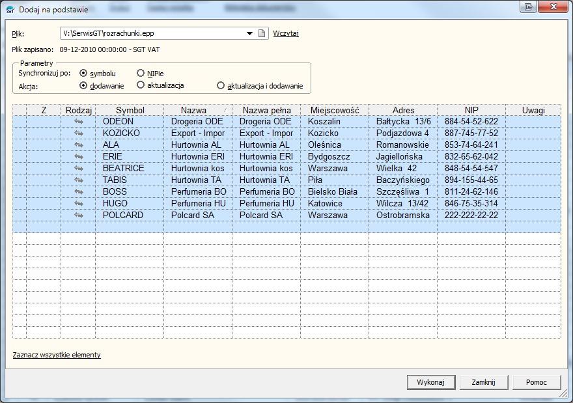The height and width of the screenshot is (403, 573).
Task: Select the ODEON symbol cell
Action: [130, 121]
